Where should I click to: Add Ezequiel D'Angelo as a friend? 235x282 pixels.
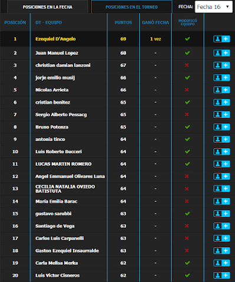coord(221,39)
